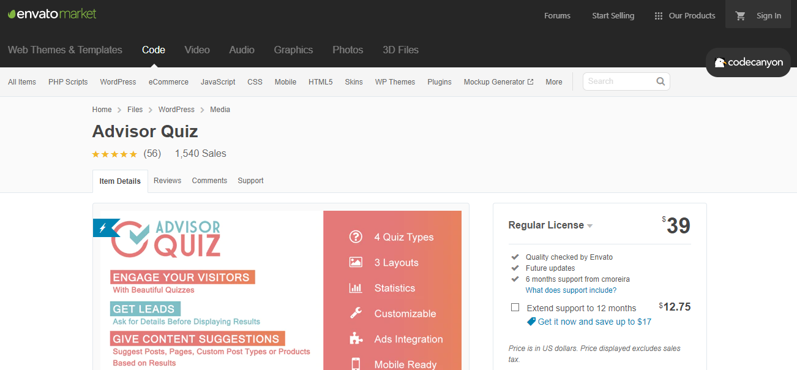Select the Item Details tab
Image resolution: width=797 pixels, height=370 pixels.
[120, 181]
